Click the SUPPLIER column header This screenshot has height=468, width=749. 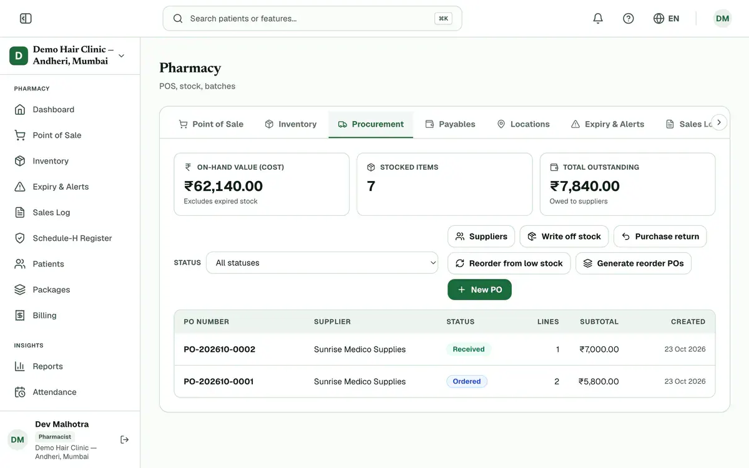click(x=332, y=322)
